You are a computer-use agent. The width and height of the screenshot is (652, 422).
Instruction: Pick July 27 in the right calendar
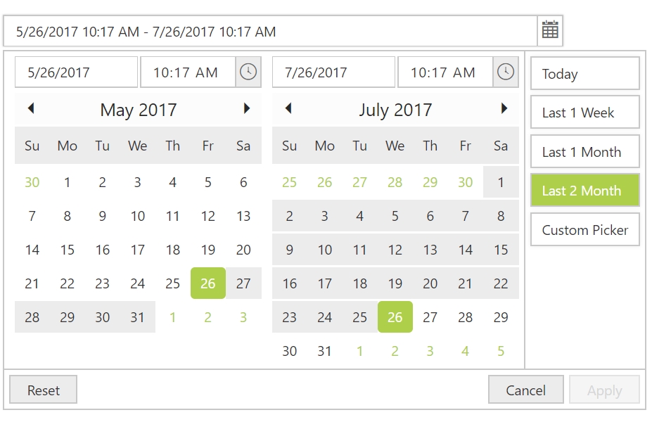click(x=430, y=317)
